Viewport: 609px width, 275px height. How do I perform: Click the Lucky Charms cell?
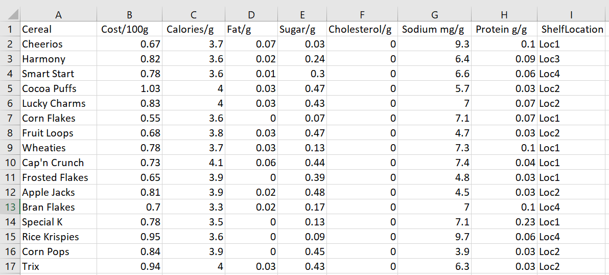pos(58,103)
